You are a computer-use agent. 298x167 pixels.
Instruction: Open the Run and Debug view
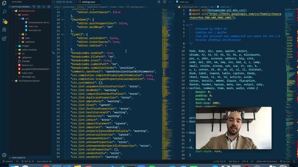[x=4, y=30]
